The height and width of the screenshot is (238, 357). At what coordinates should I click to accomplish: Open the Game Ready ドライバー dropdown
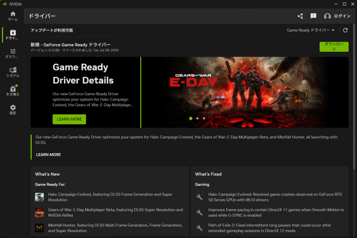click(x=311, y=30)
